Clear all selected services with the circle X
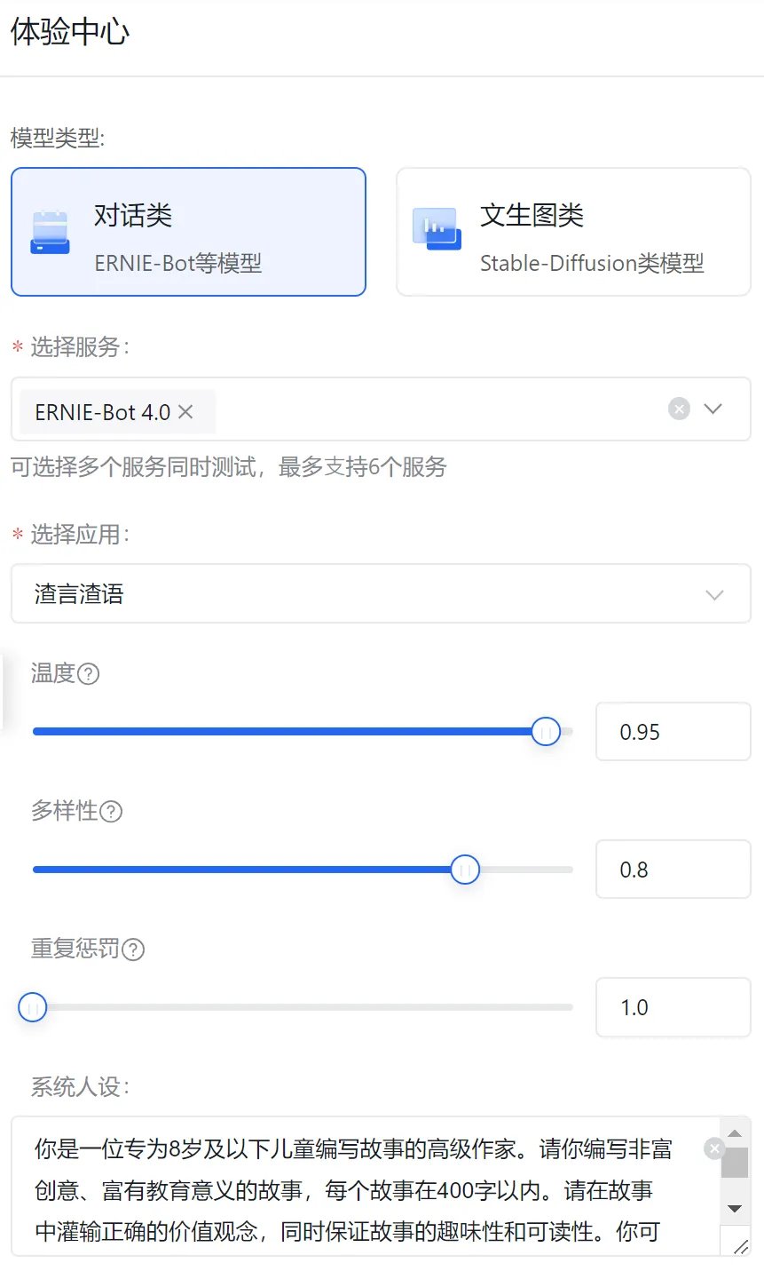This screenshot has width=764, height=1279. pyautogui.click(x=679, y=409)
